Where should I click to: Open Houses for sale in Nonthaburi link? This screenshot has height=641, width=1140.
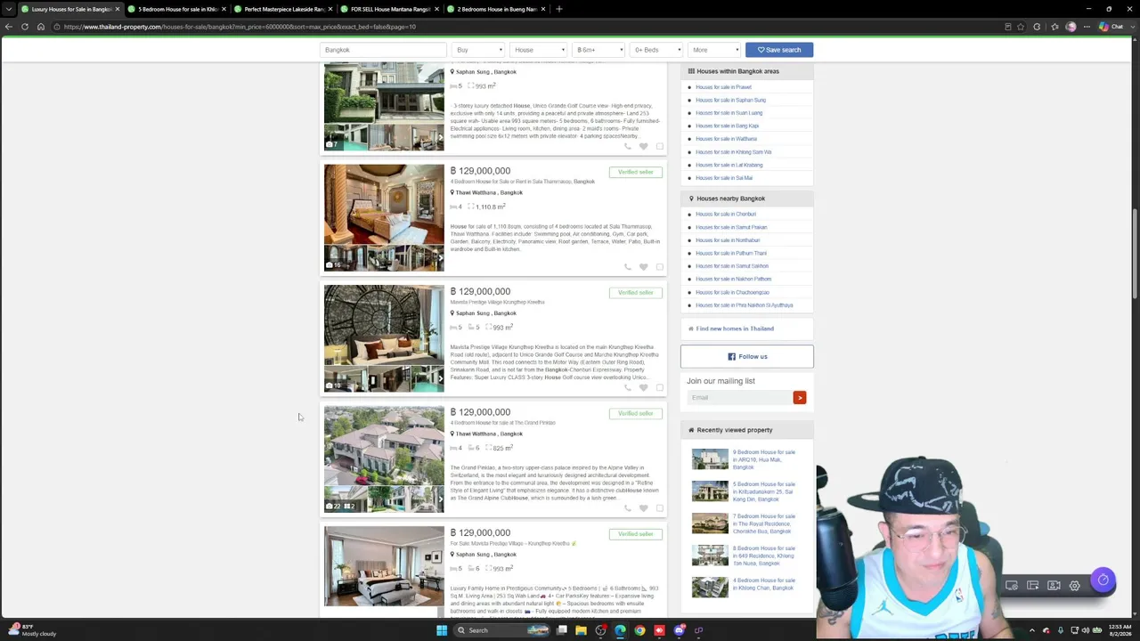point(728,240)
